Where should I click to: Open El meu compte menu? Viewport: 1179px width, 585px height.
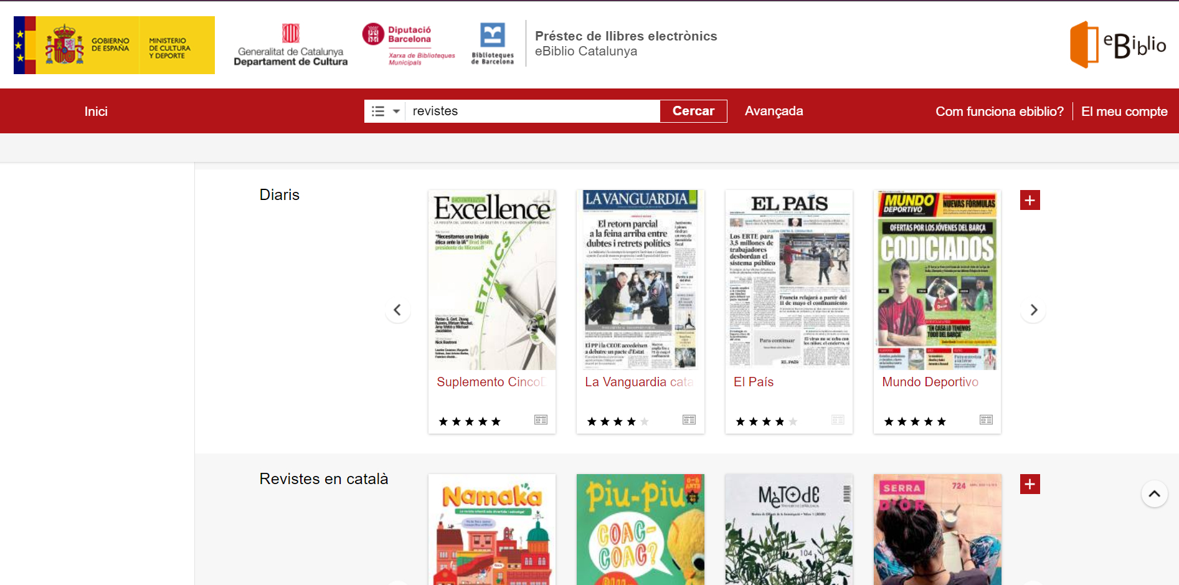(x=1124, y=112)
